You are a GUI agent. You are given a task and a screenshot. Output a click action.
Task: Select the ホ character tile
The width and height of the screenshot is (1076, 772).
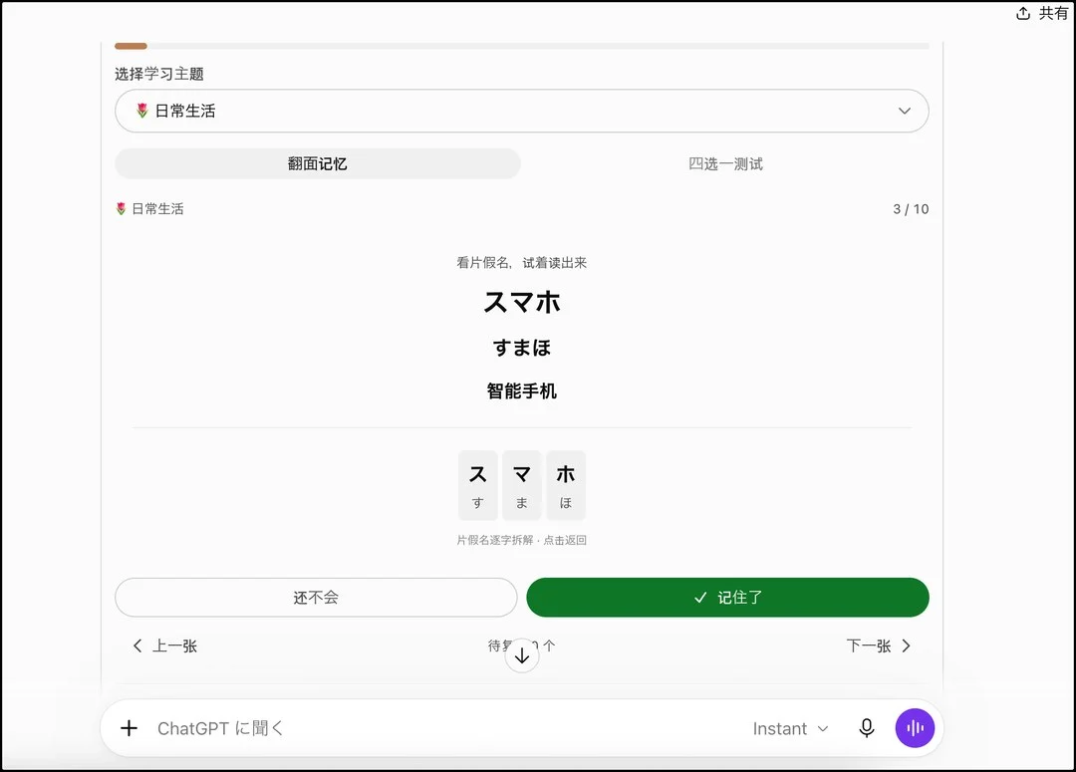566,485
